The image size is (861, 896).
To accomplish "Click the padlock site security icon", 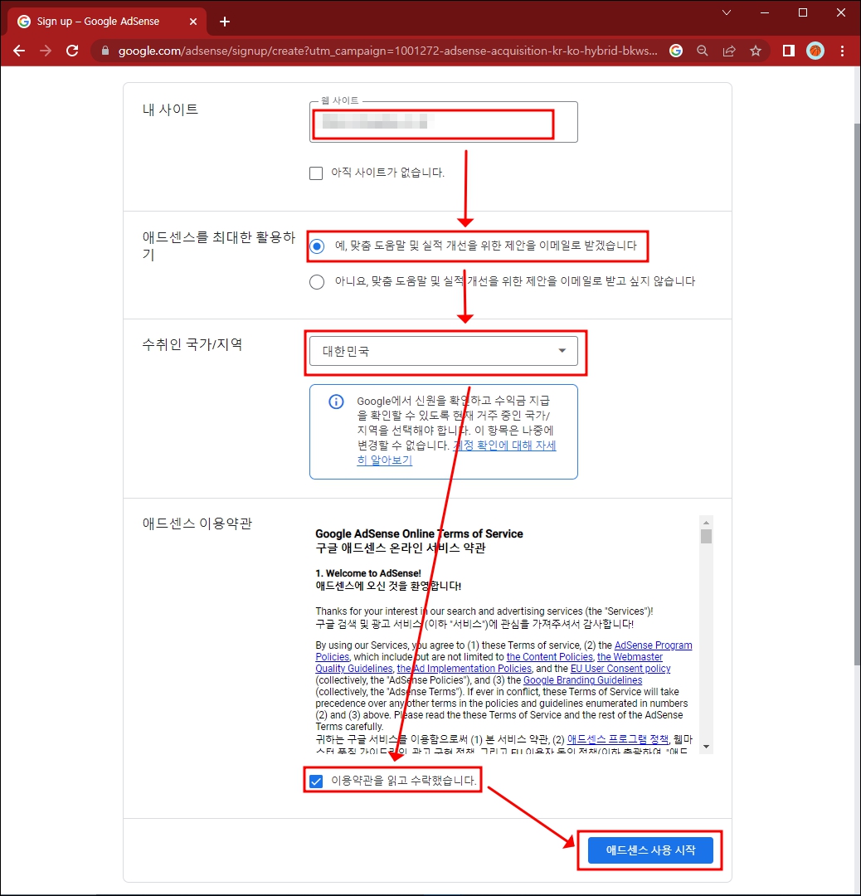I will coord(105,51).
